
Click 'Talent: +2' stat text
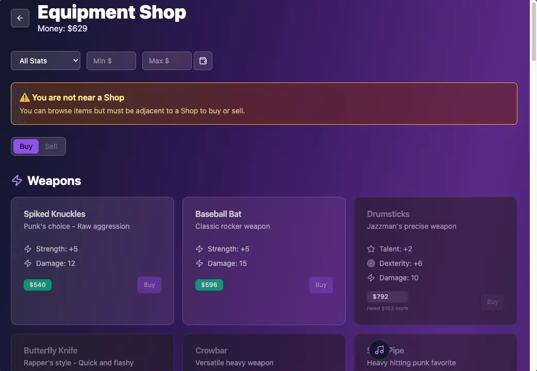[396, 249]
